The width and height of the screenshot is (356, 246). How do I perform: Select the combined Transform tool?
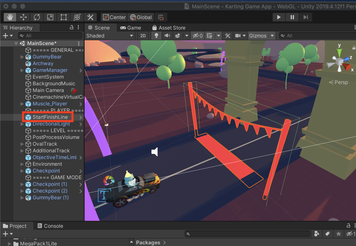[x=77, y=17]
